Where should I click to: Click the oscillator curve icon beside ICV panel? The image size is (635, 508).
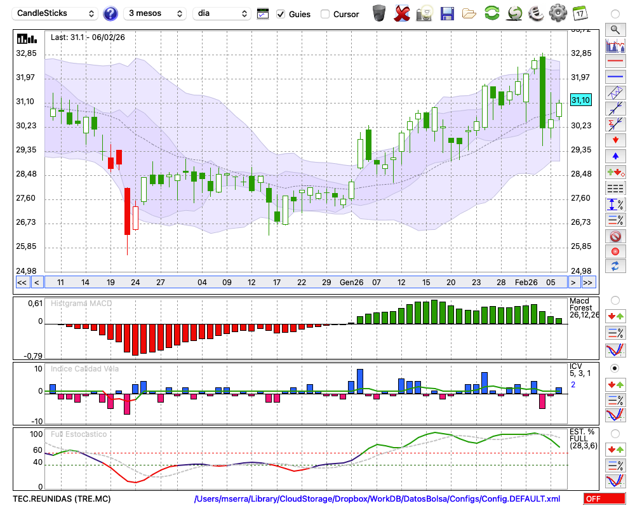click(615, 415)
